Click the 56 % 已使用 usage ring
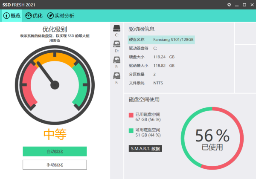The width and height of the screenshot is (256, 179). (x=212, y=139)
